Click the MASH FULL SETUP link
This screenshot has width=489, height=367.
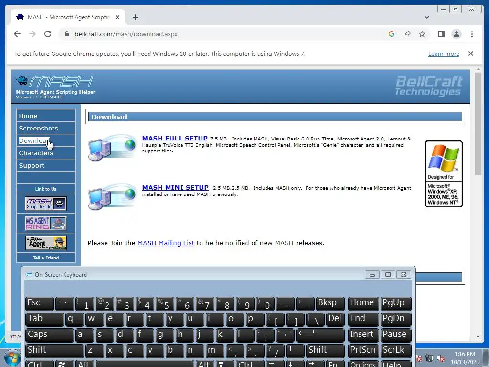[175, 138]
